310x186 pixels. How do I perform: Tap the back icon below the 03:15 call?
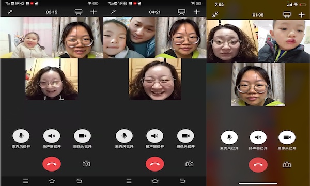[79, 181]
